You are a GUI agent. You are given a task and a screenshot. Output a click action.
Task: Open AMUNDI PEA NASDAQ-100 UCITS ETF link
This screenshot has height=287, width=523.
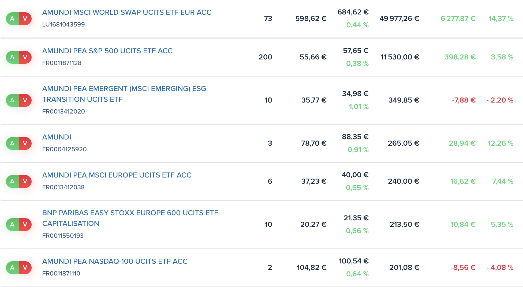[115, 261]
